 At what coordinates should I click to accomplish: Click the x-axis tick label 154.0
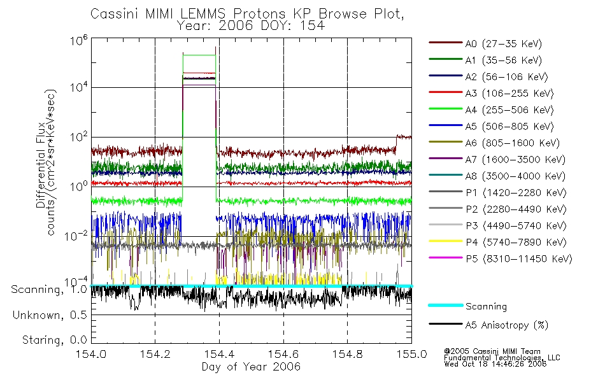click(x=91, y=354)
